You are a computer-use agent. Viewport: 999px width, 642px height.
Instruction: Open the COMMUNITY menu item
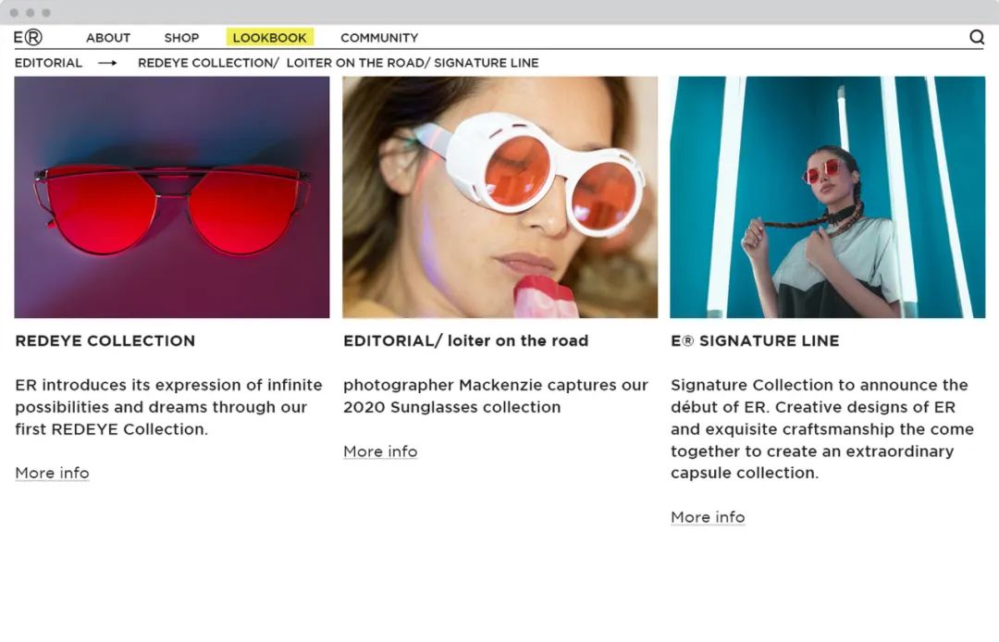point(379,38)
